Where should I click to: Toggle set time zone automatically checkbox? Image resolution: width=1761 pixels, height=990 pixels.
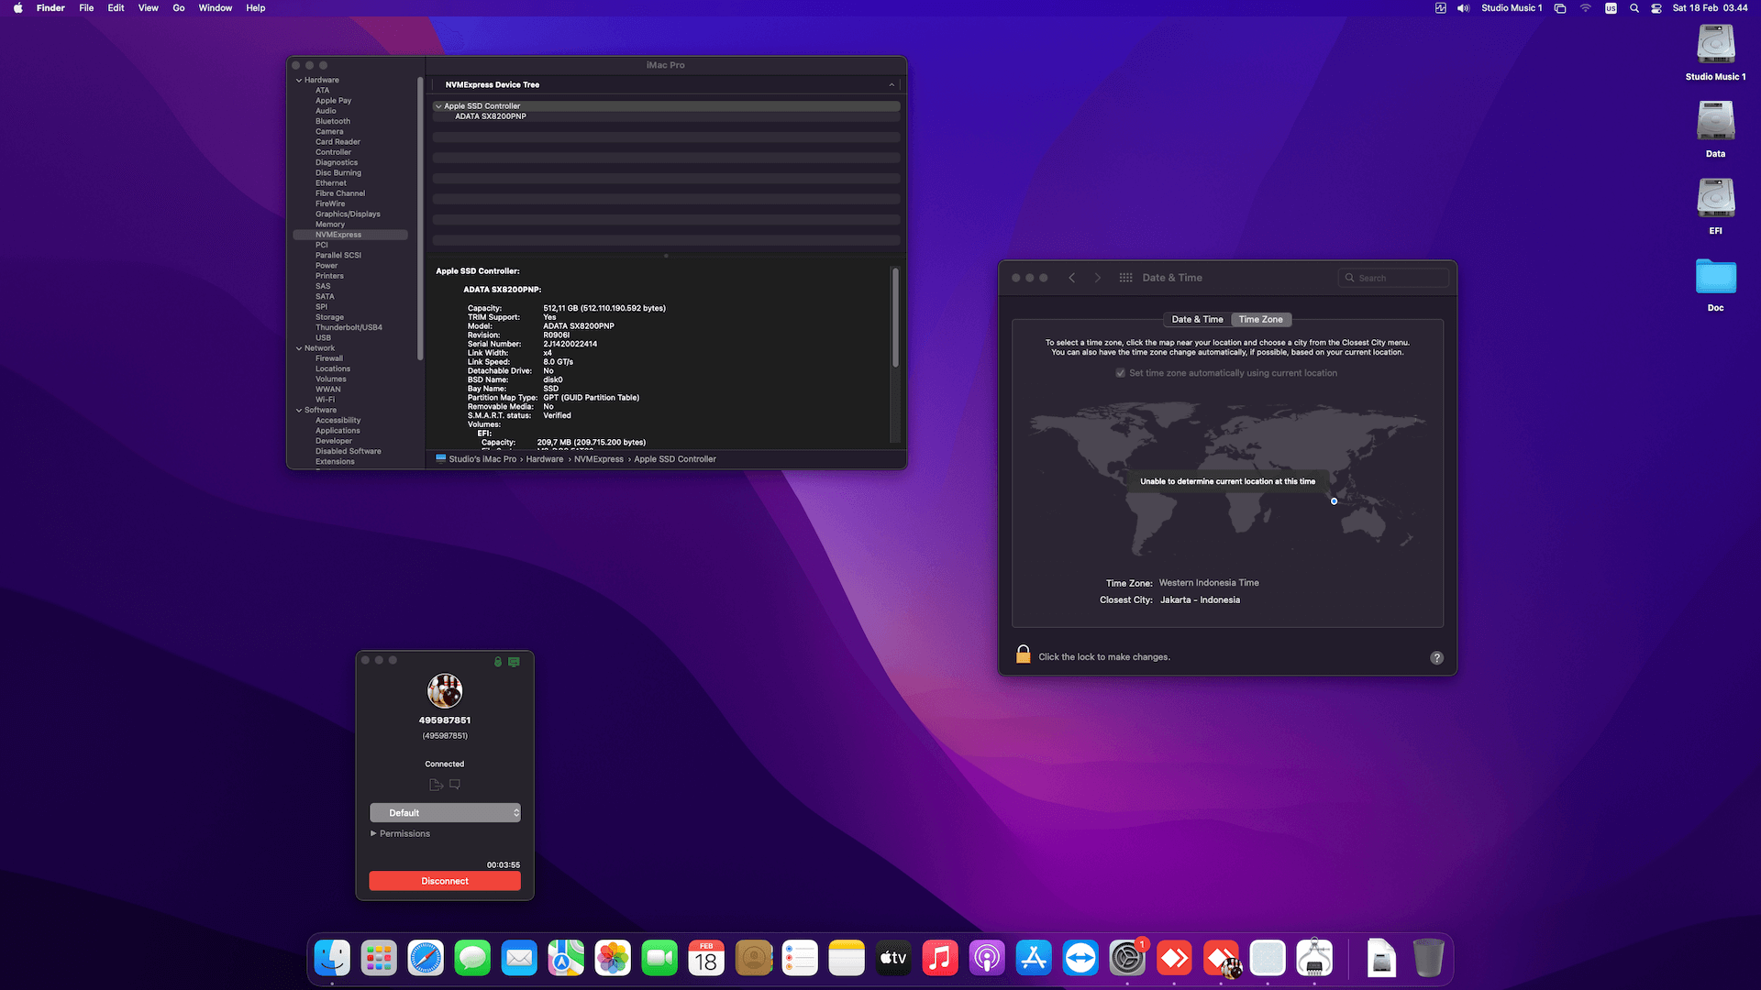1120,373
